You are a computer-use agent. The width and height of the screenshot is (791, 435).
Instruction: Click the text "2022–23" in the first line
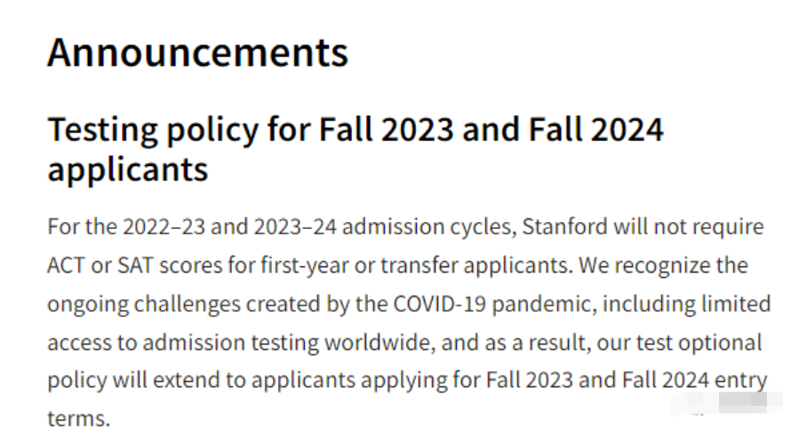coord(164,227)
